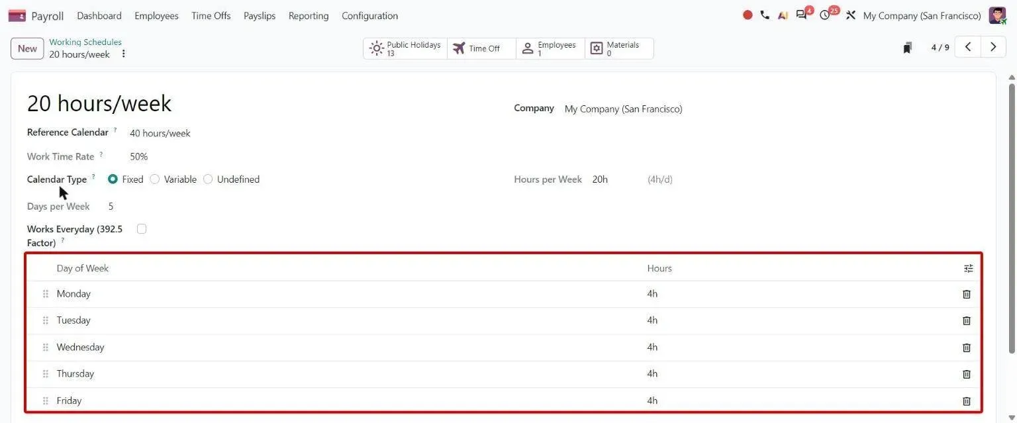Select the Fixed calendar type
This screenshot has width=1017, height=423.
point(113,179)
